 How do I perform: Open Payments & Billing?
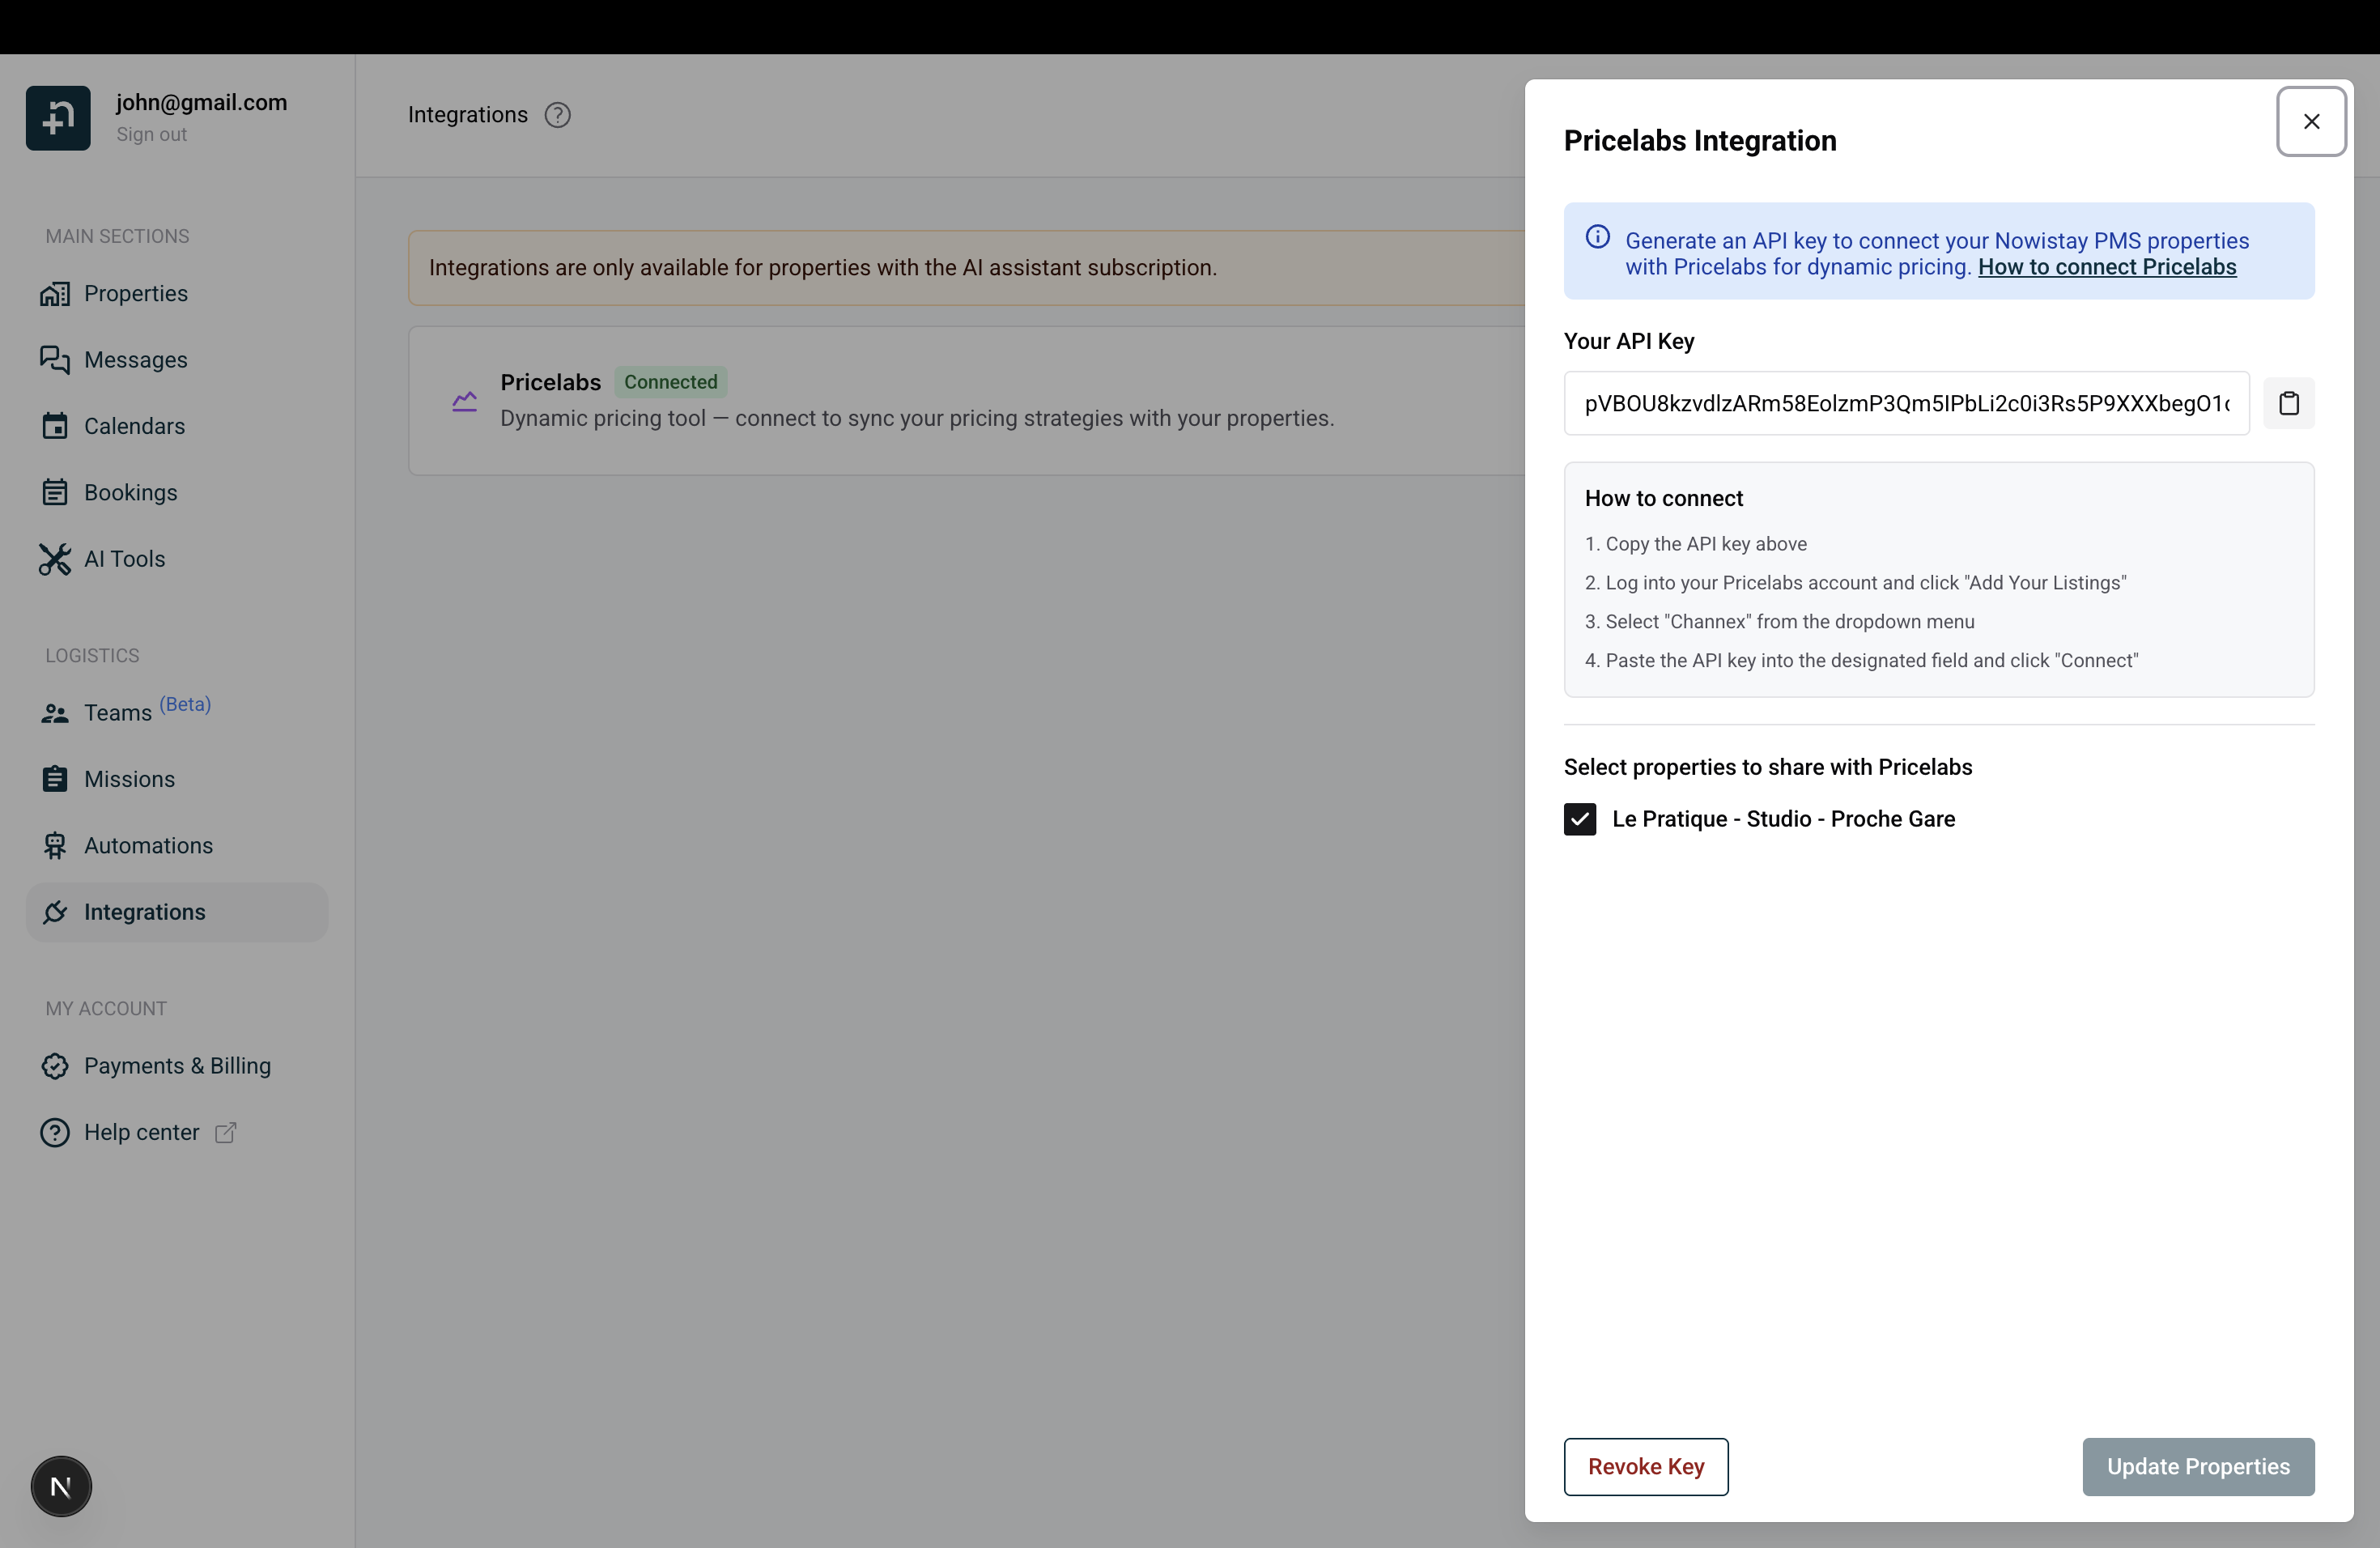click(x=177, y=1066)
